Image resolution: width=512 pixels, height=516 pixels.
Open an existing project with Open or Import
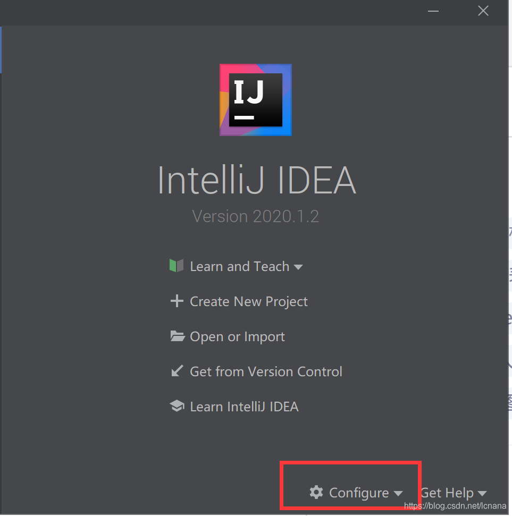point(237,336)
